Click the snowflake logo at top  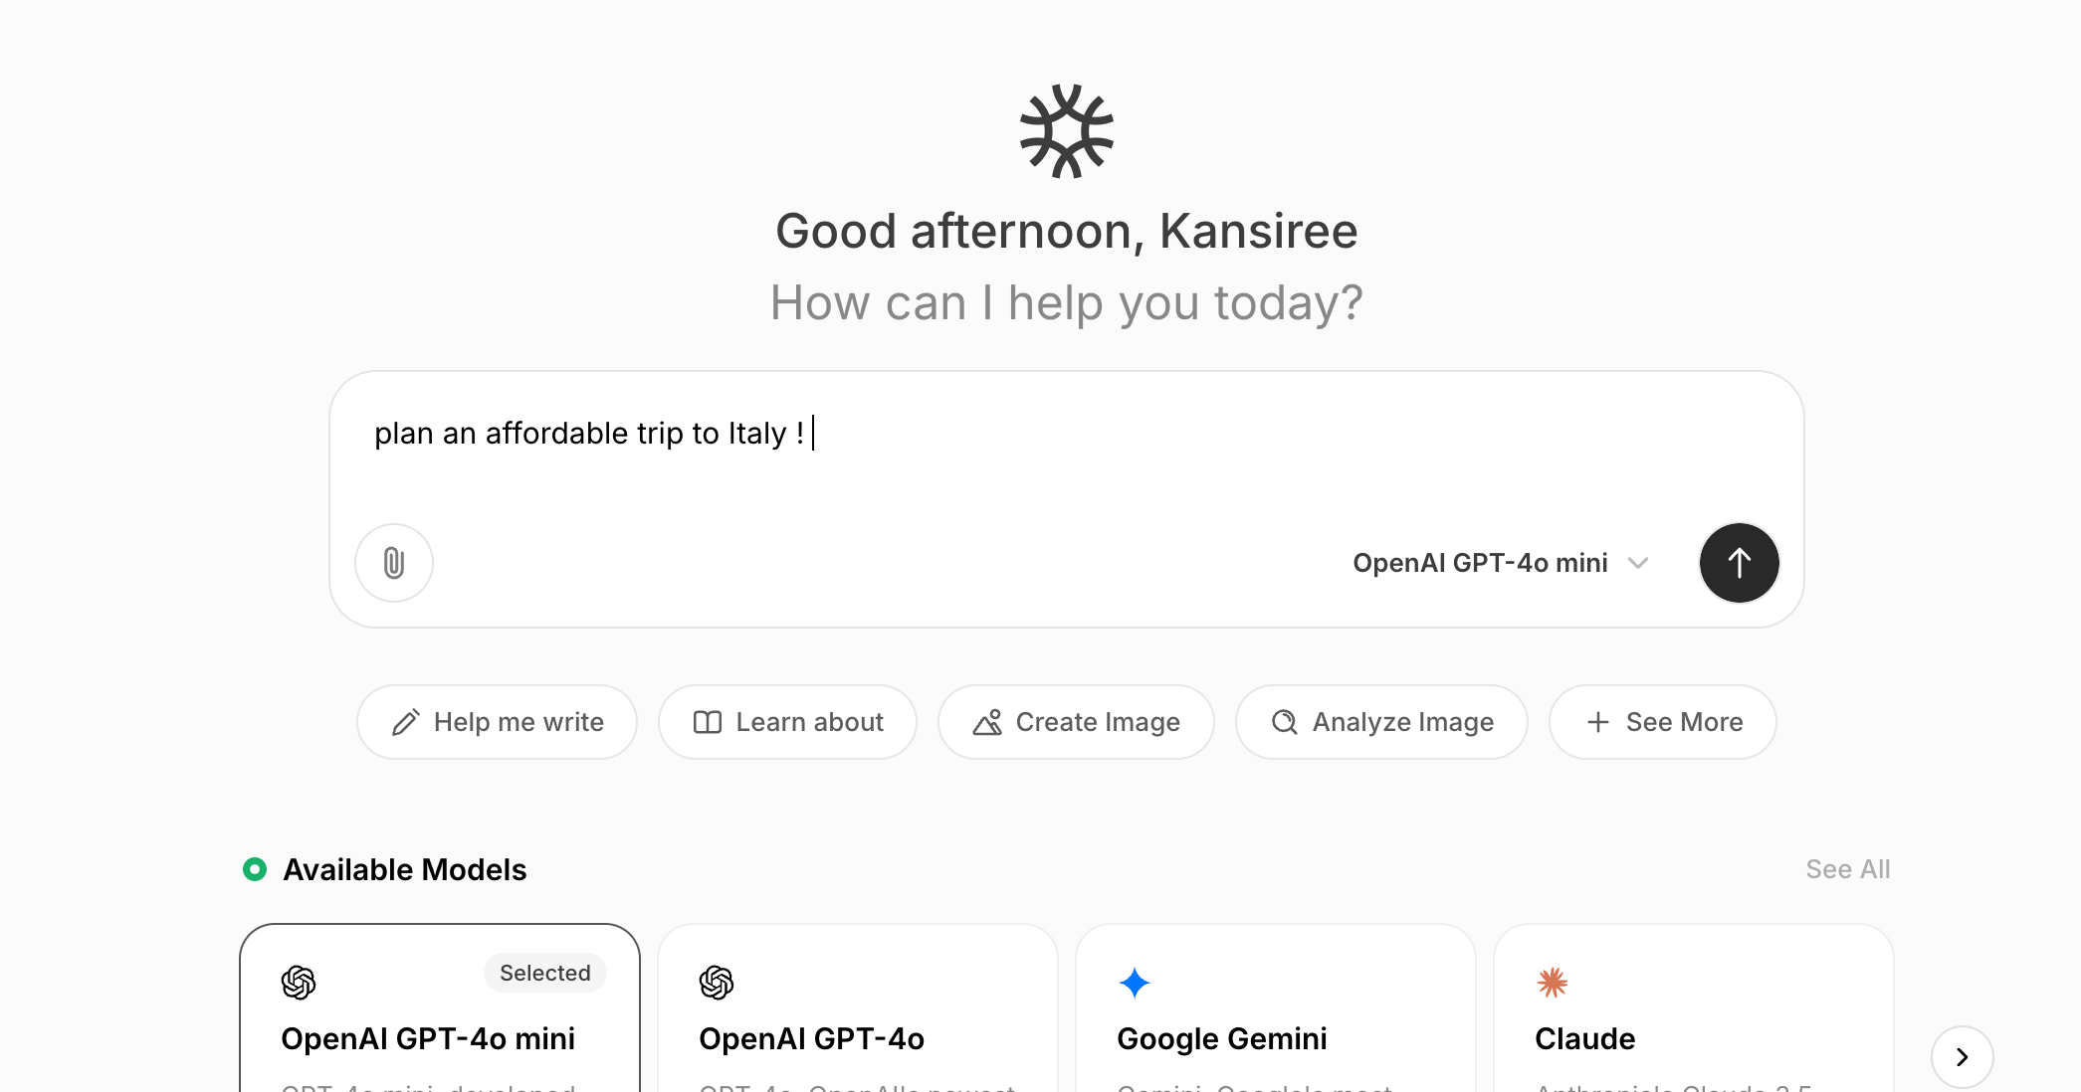(x=1066, y=131)
